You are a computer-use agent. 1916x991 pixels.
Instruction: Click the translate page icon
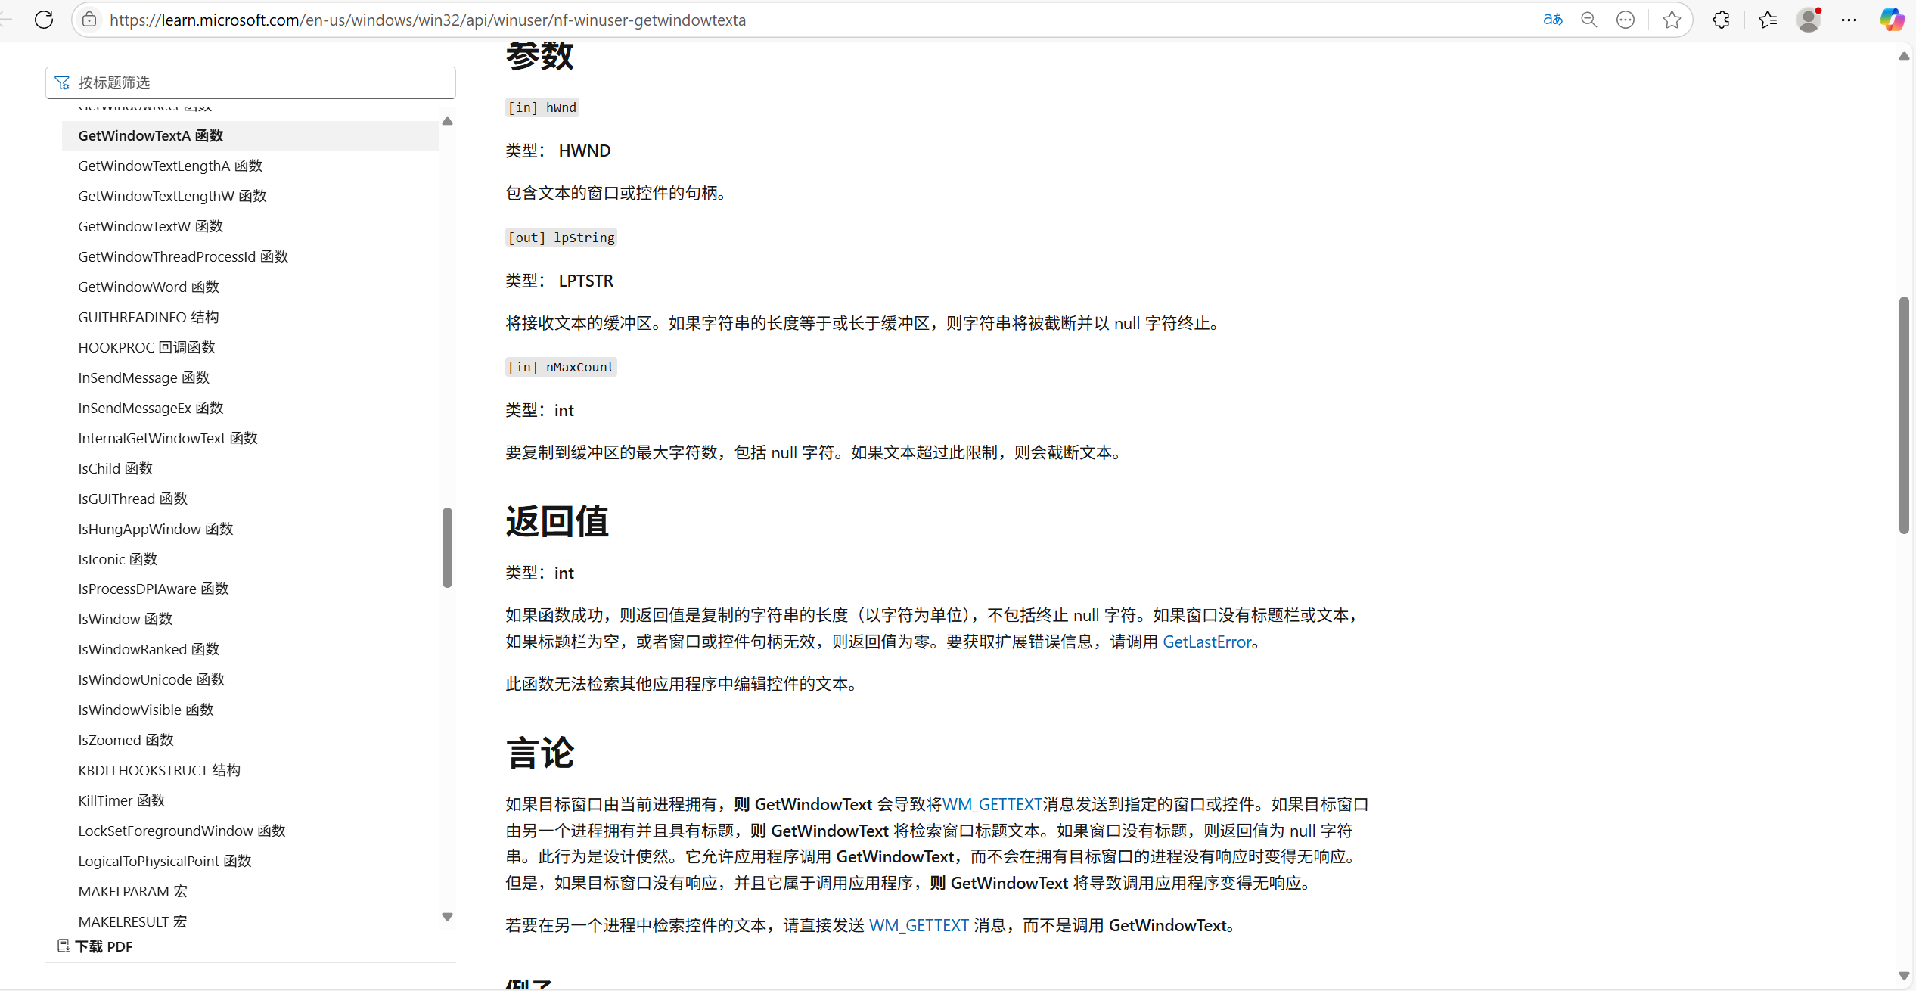(1552, 20)
